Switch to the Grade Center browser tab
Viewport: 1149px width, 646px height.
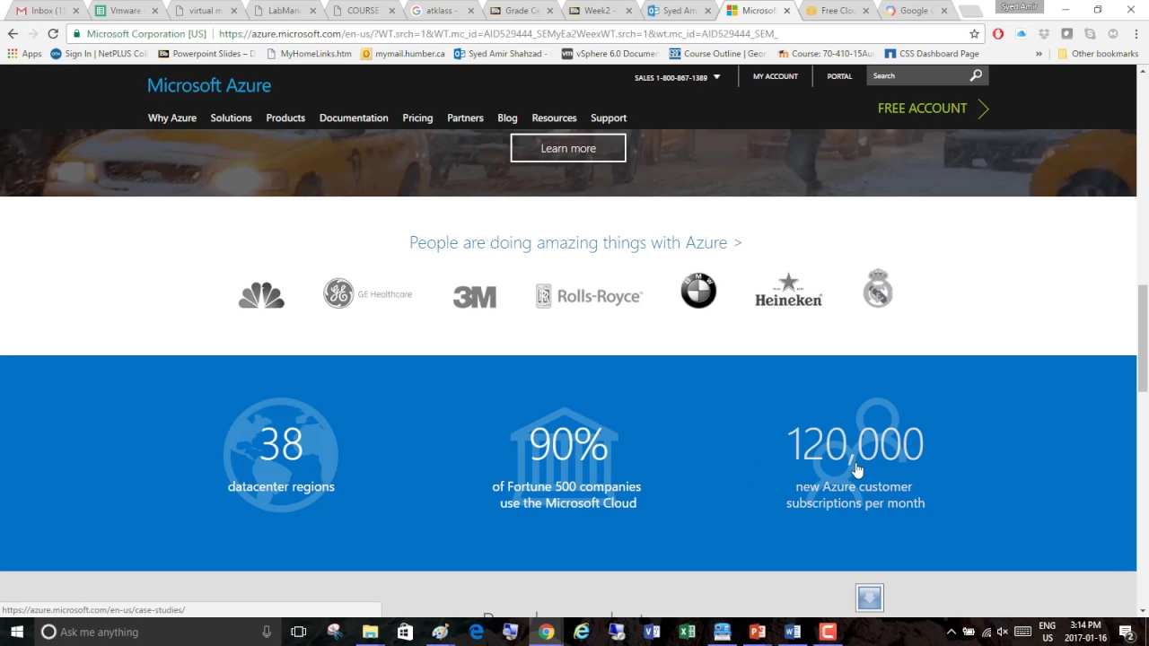[521, 11]
